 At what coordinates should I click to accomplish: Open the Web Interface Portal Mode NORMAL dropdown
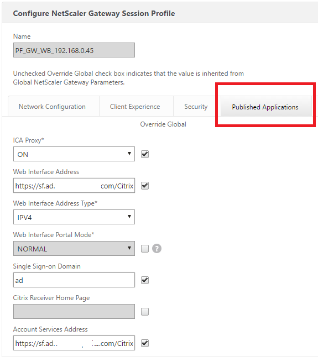click(x=74, y=248)
